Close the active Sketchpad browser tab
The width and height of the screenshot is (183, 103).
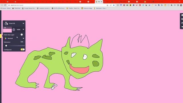(x=102, y=2)
